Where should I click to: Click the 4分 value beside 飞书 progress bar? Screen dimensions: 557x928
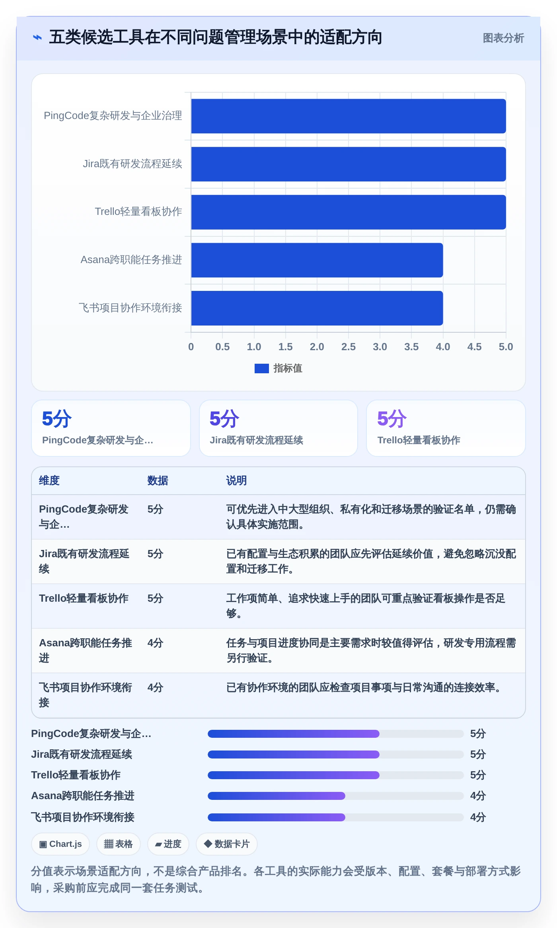(478, 817)
